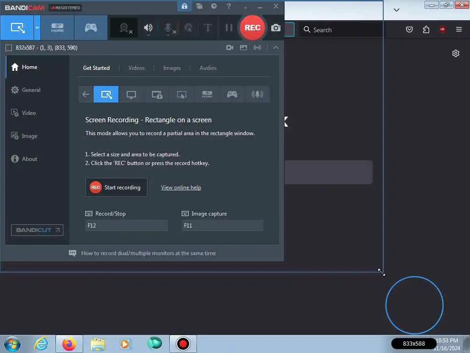
Task: Switch to the Videos tab
Action: pyautogui.click(x=136, y=68)
